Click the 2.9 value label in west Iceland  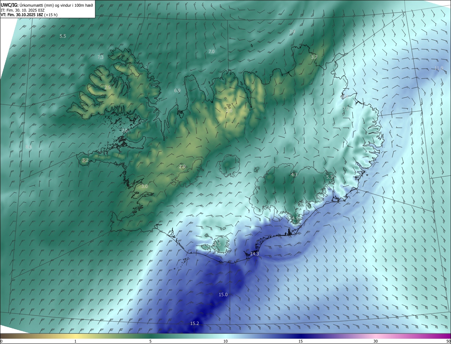(182, 167)
